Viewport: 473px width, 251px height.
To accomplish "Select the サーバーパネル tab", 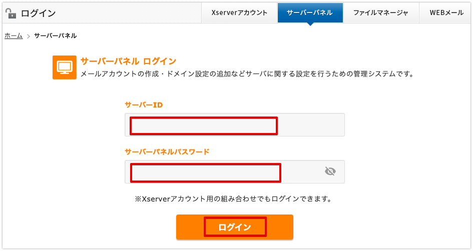I will point(310,12).
